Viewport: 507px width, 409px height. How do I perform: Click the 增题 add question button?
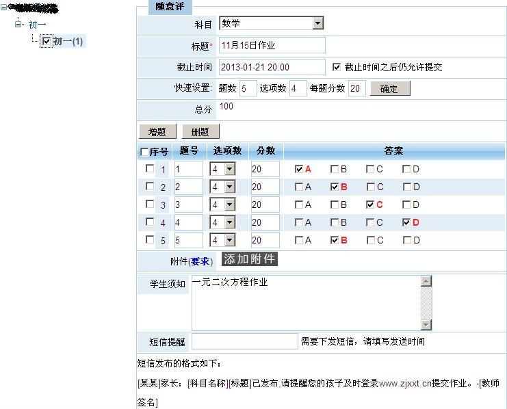157,131
